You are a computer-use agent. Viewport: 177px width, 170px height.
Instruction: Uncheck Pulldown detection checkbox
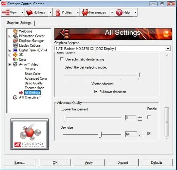(x=96, y=92)
